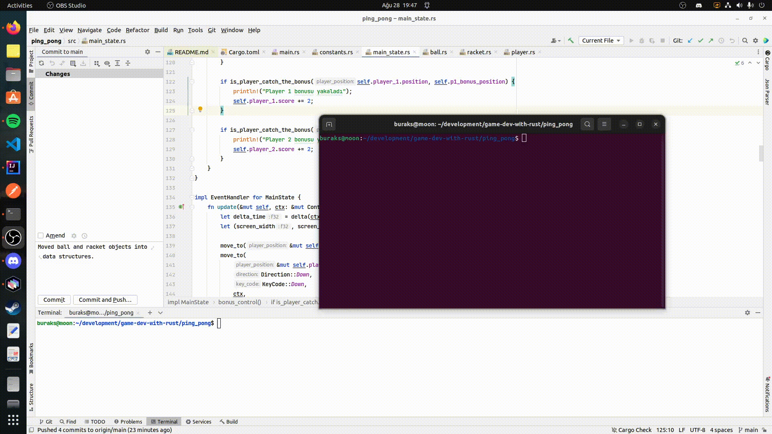Open Discord from the Ubuntu dock
Screen dimensions: 772x434
pos(13,261)
